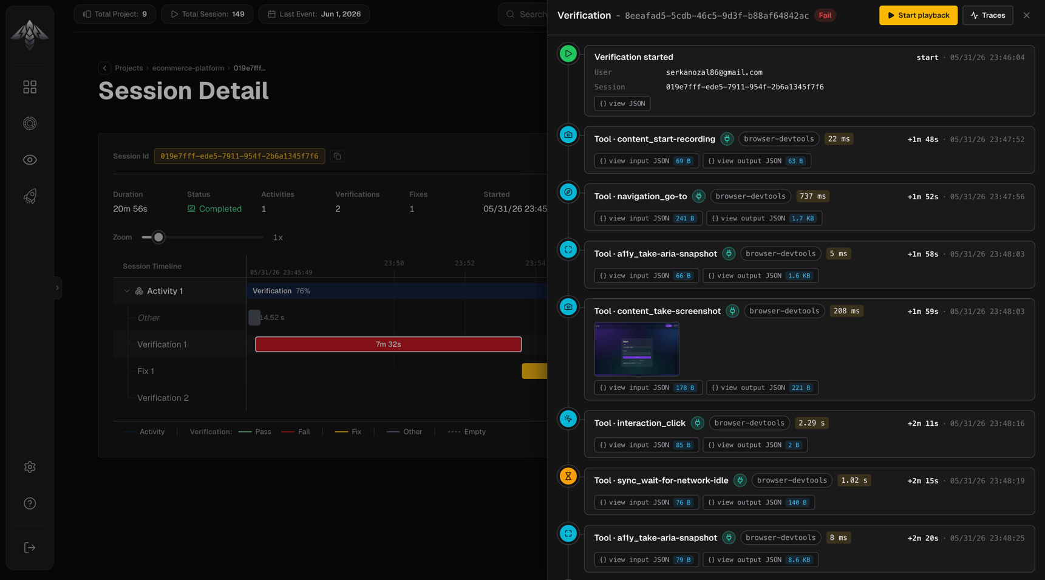The image size is (1045, 580).
Task: Click the logout icon in sidebar
Action: tap(30, 548)
